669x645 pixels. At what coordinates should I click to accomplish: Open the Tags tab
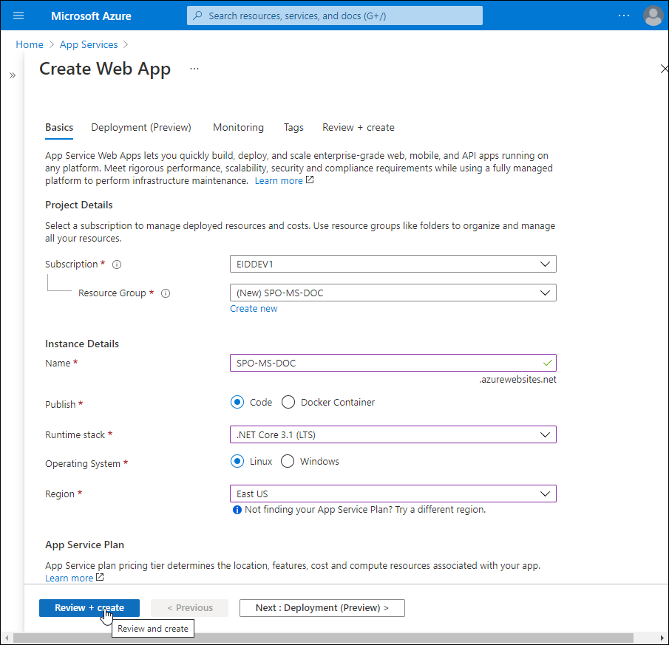[293, 127]
